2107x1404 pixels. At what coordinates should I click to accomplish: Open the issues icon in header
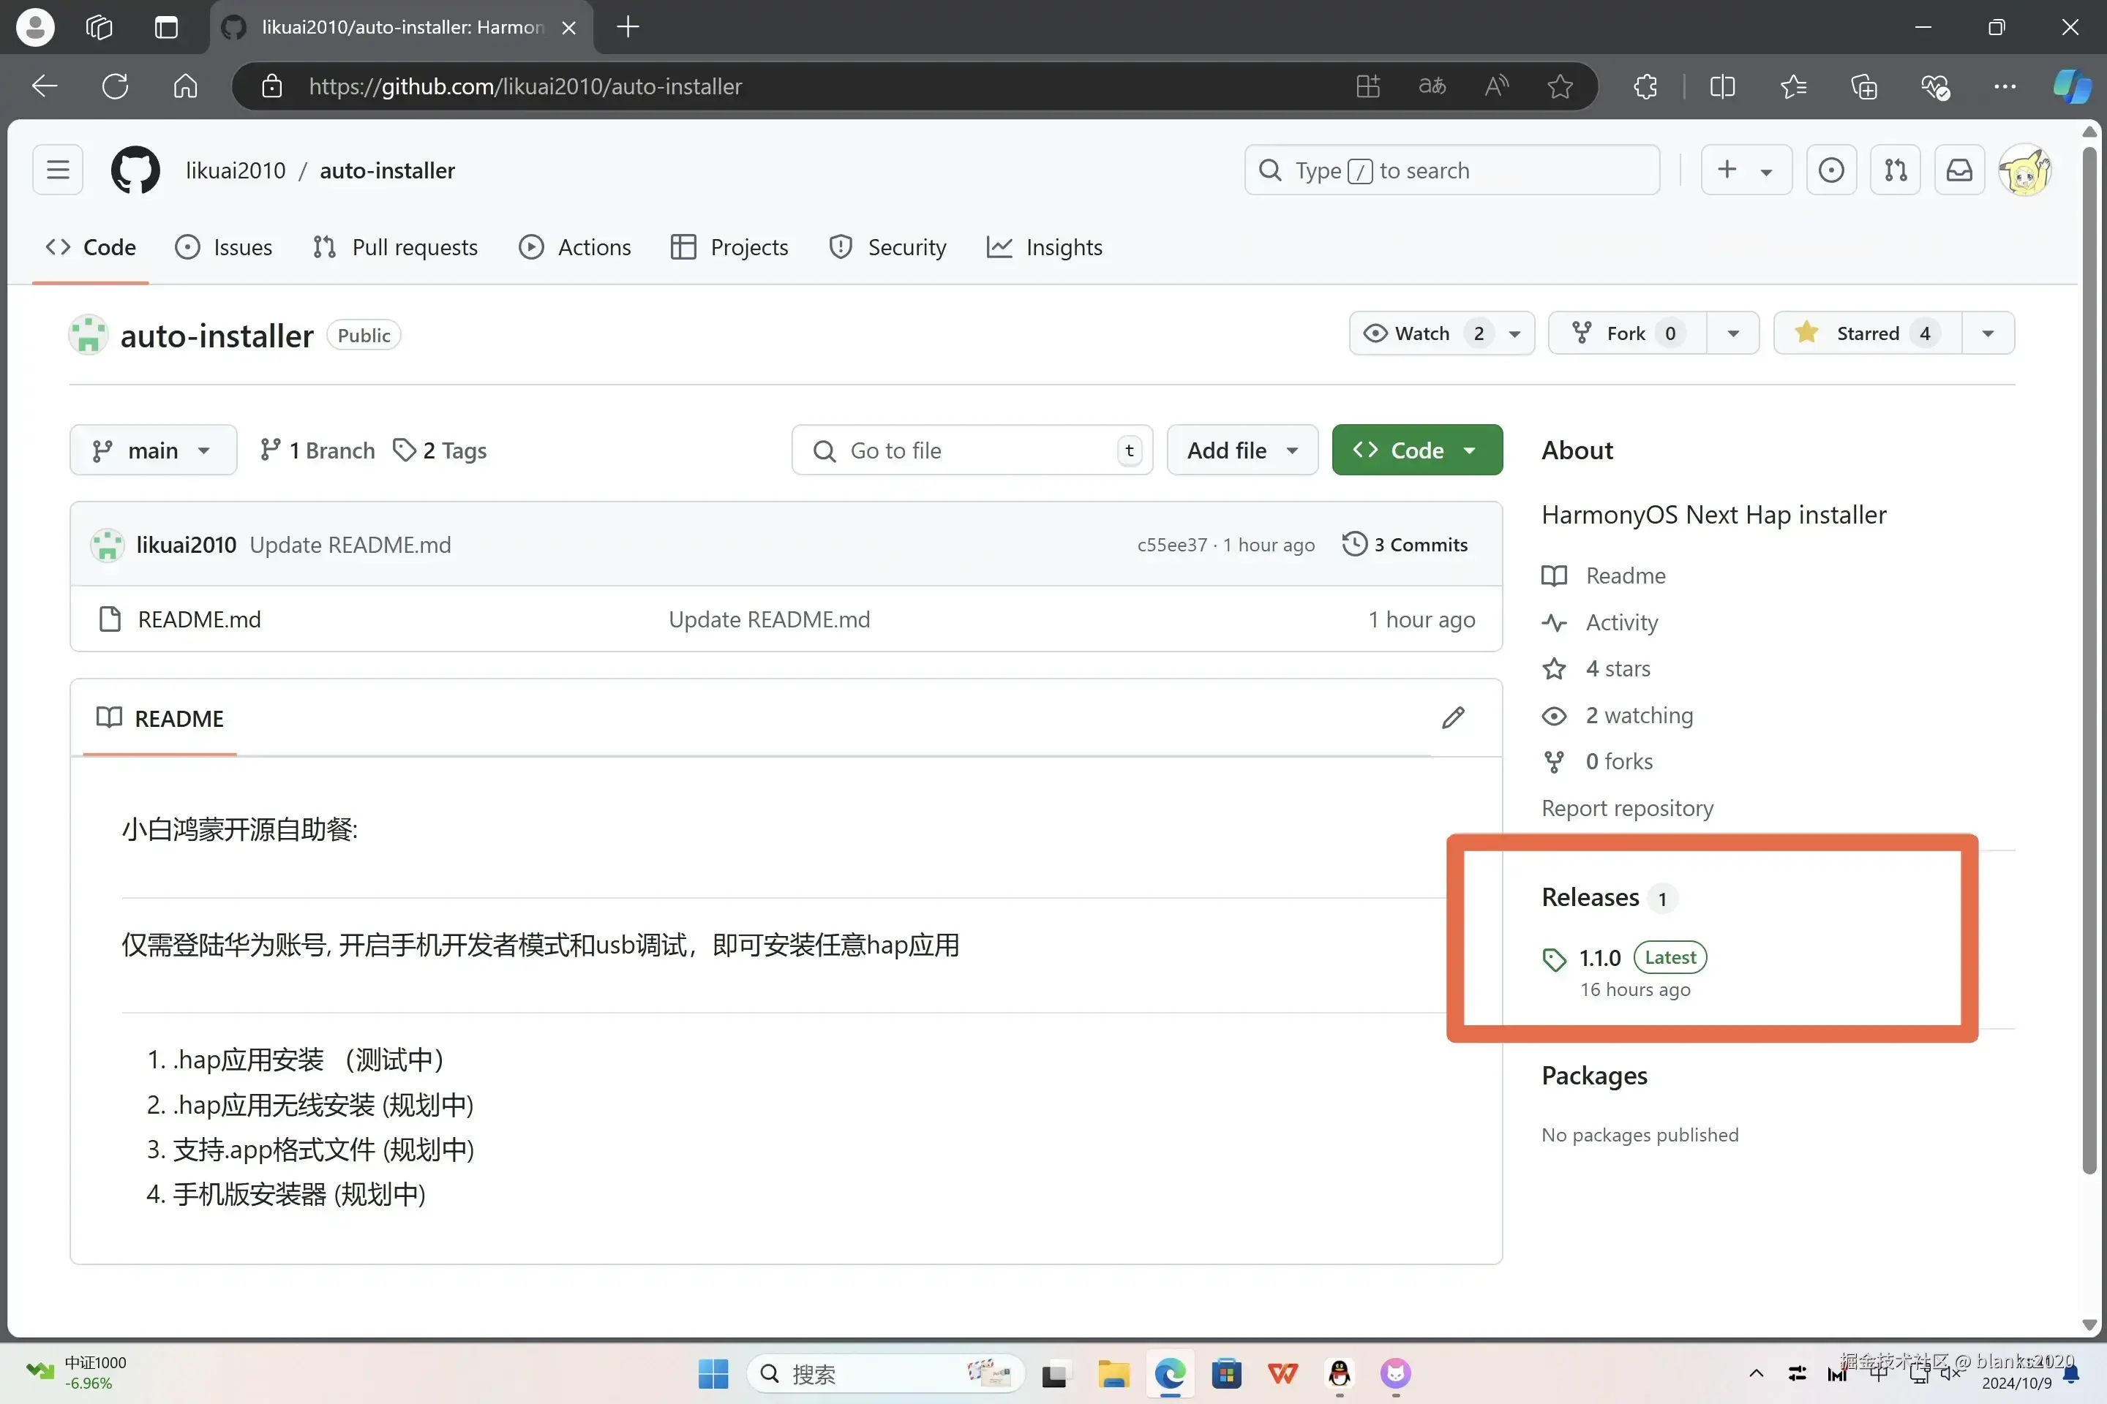[x=1831, y=170]
